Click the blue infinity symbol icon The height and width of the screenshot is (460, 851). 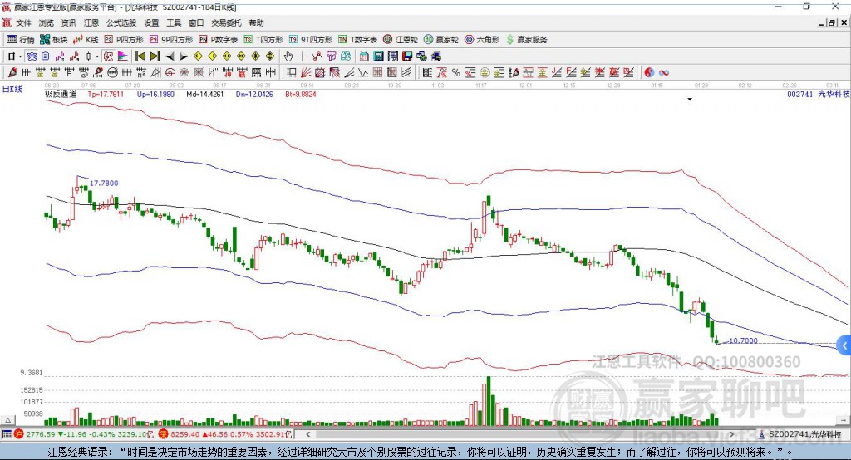[664, 73]
